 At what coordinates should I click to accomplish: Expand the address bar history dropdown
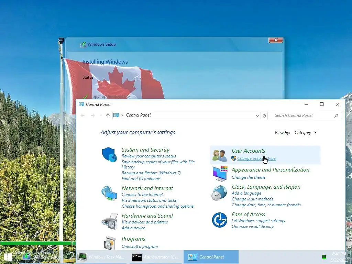point(257,115)
